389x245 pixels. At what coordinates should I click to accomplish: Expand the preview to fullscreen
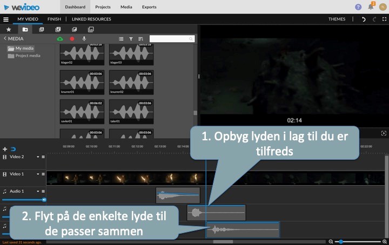point(384,133)
